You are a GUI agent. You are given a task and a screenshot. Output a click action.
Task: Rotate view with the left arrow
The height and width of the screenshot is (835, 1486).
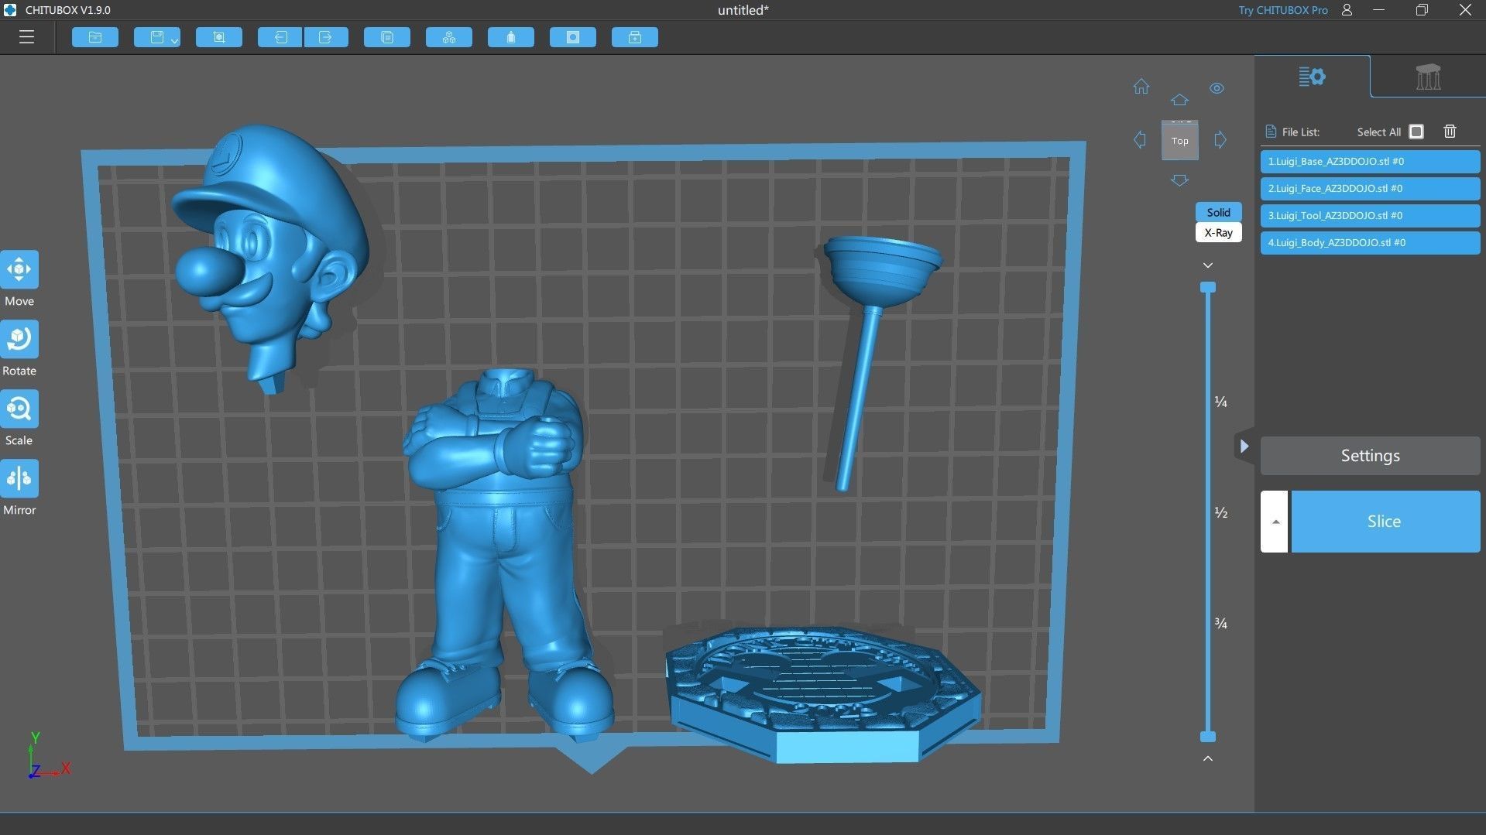1140,140
